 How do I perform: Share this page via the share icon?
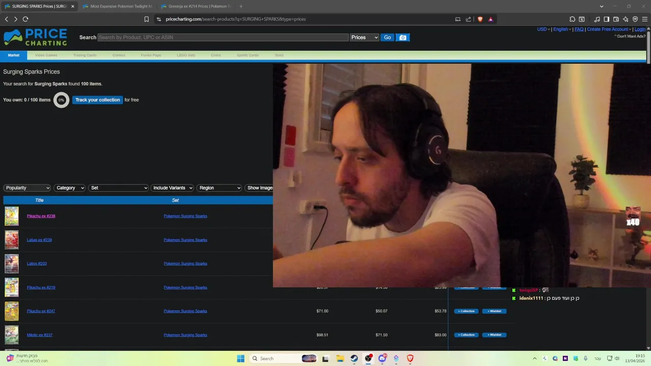[x=468, y=19]
